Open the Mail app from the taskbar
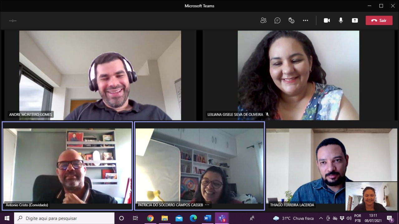The height and width of the screenshot is (224, 399). pos(179,218)
